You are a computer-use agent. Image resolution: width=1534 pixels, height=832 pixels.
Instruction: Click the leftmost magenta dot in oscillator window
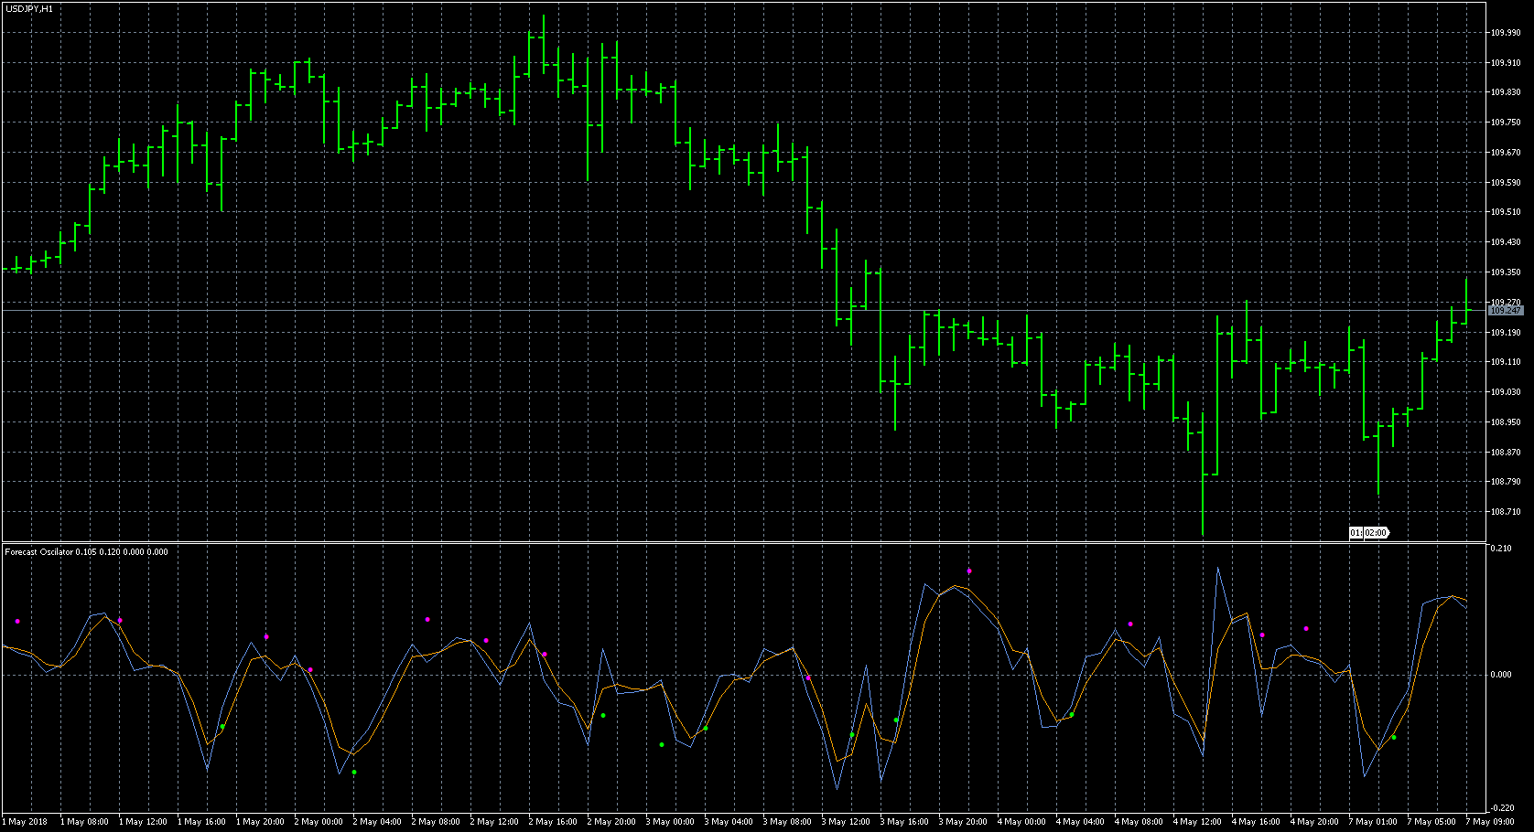tap(17, 622)
